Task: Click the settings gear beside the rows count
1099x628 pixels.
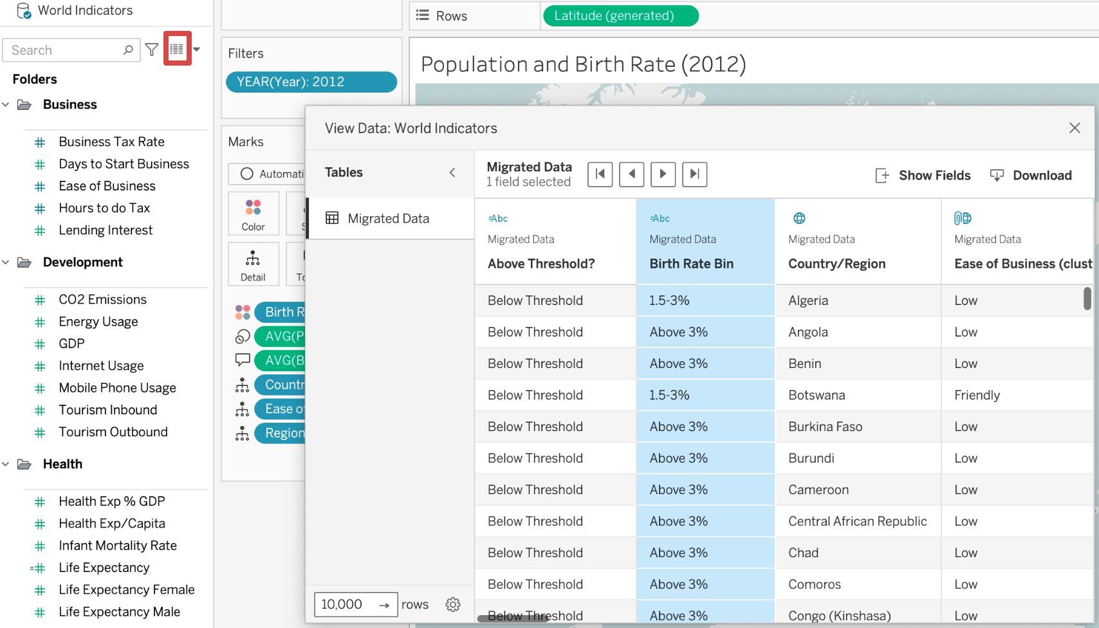Action: click(x=453, y=604)
